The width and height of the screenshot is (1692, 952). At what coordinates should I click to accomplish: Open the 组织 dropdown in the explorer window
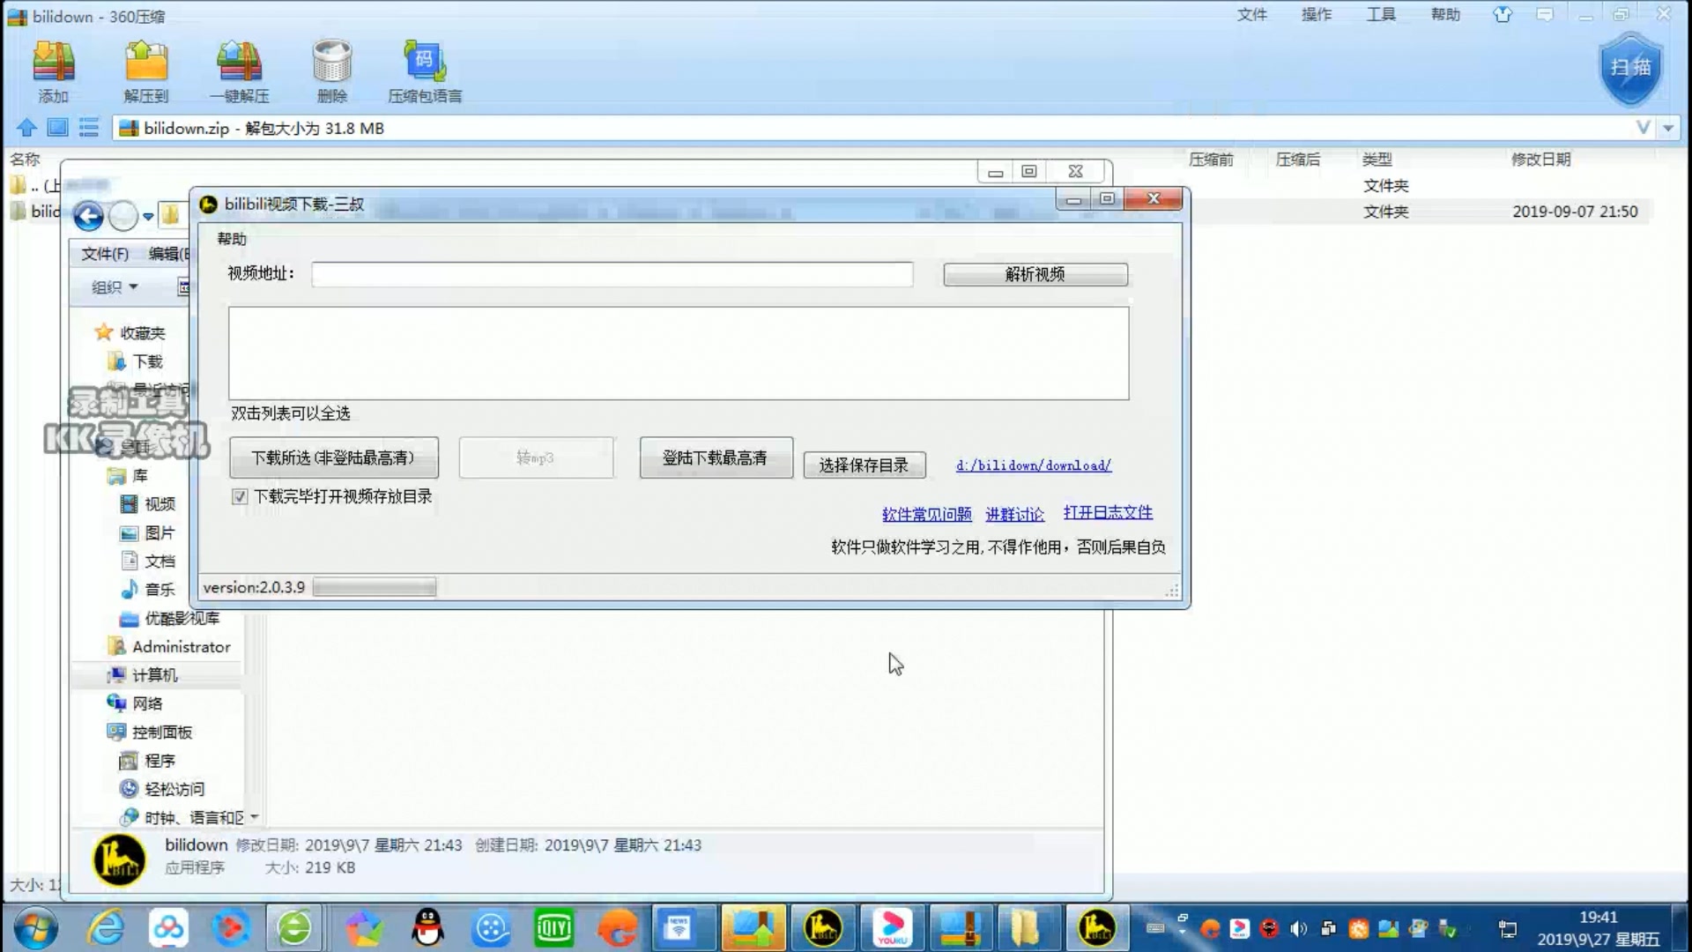(113, 286)
